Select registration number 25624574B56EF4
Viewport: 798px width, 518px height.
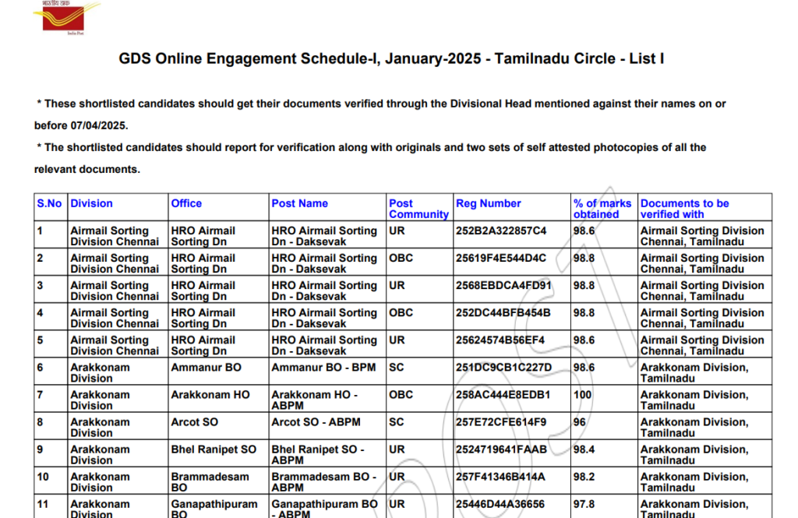(x=500, y=340)
